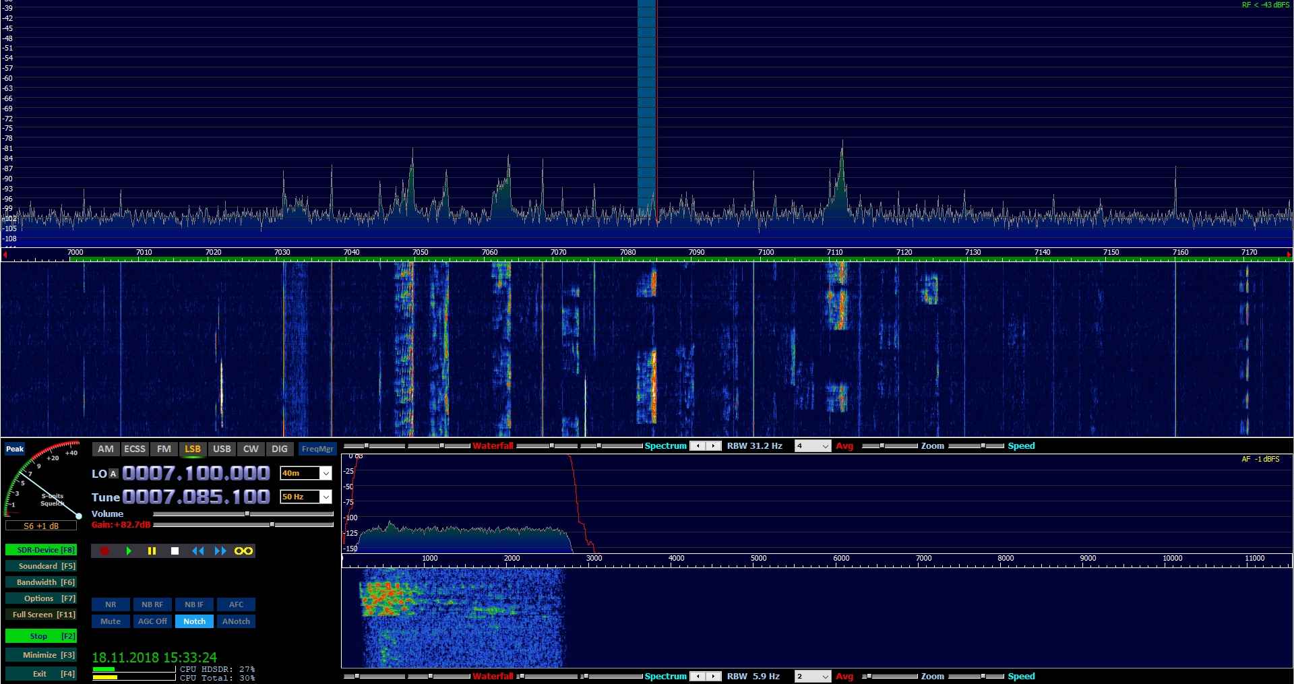Enable the ANotch auto notch
1294x684 pixels.
coord(236,621)
